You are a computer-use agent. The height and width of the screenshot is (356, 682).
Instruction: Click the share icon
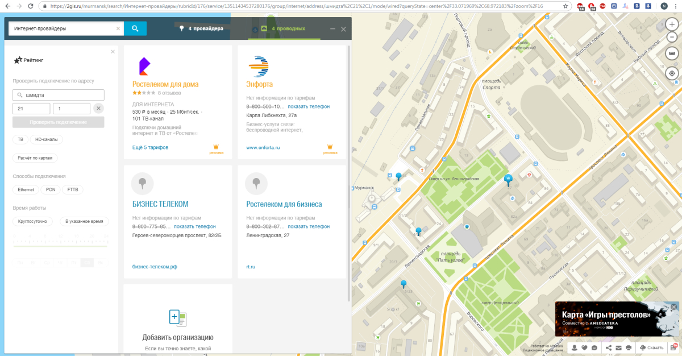(609, 347)
